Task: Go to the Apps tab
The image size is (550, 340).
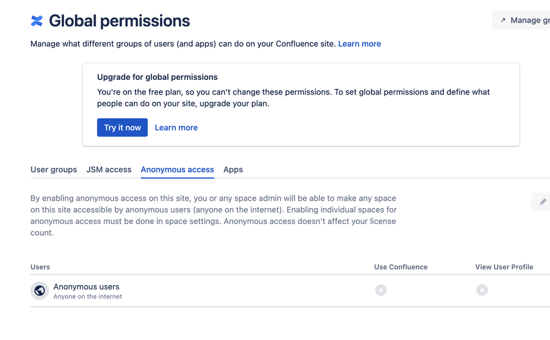Action: (233, 169)
